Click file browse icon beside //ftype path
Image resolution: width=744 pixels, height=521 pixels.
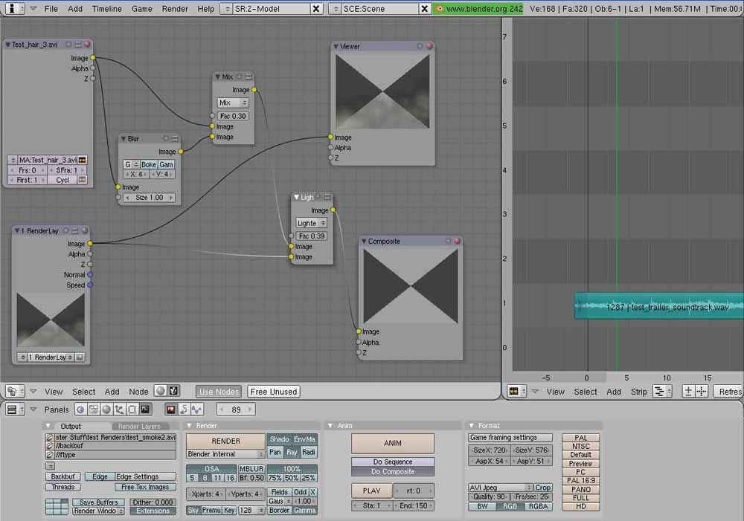pos(50,455)
